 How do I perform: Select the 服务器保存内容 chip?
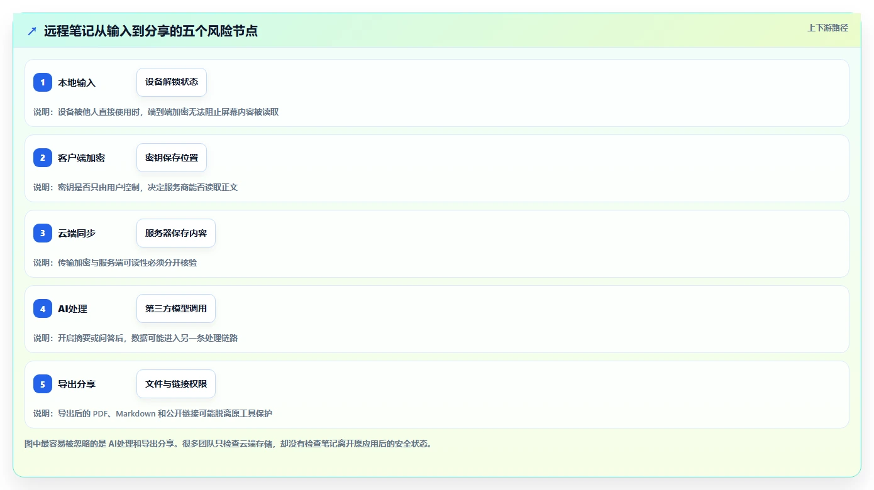click(x=176, y=233)
